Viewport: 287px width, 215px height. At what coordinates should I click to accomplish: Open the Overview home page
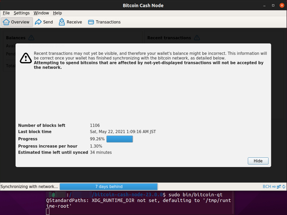click(17, 22)
